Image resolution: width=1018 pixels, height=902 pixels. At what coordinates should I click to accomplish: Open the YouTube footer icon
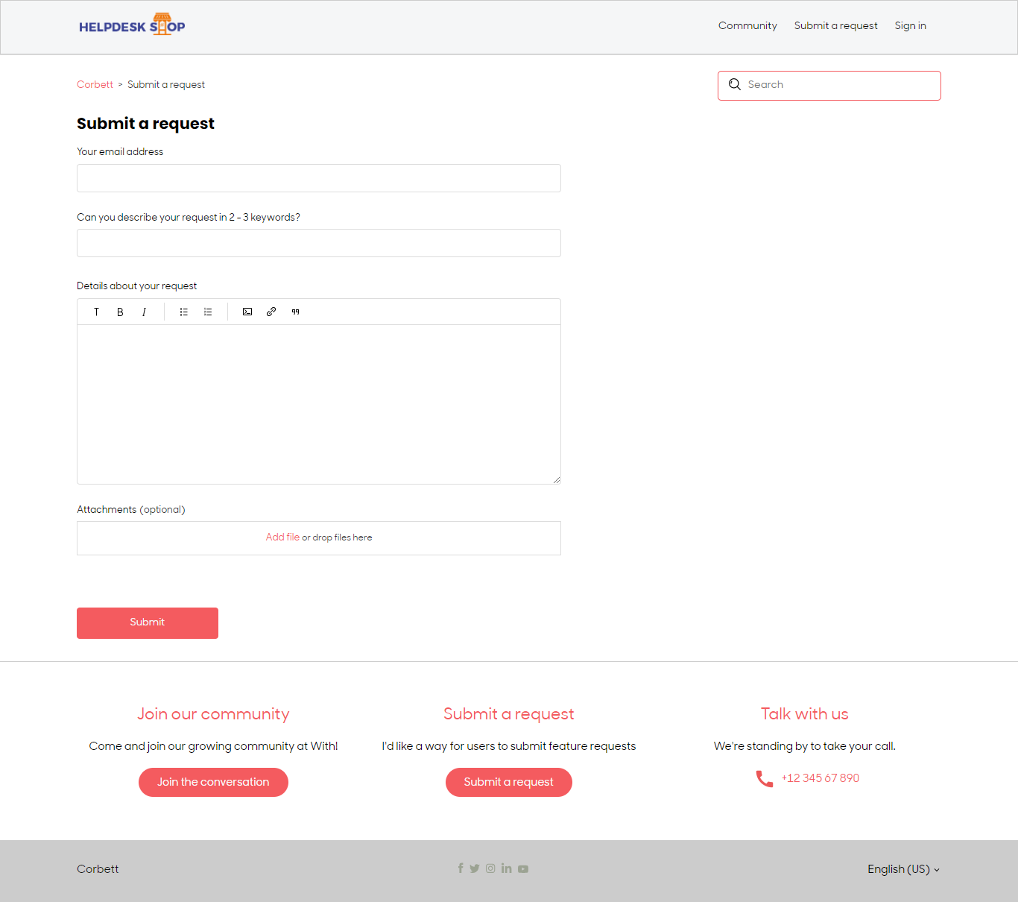click(x=523, y=868)
